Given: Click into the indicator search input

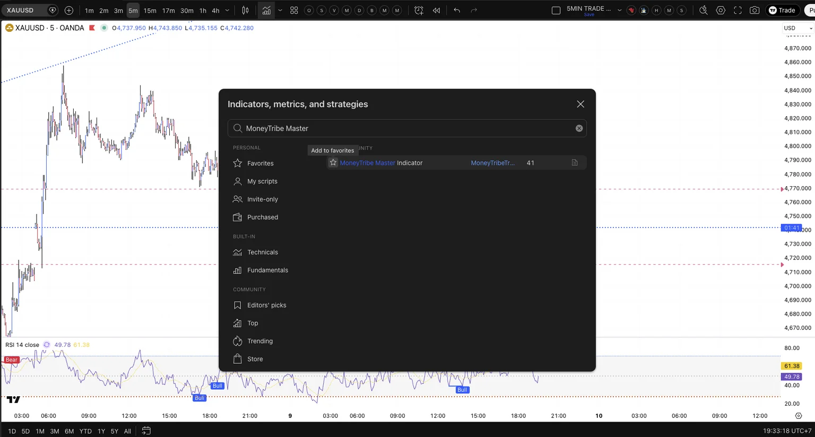Looking at the screenshot, I should [407, 128].
